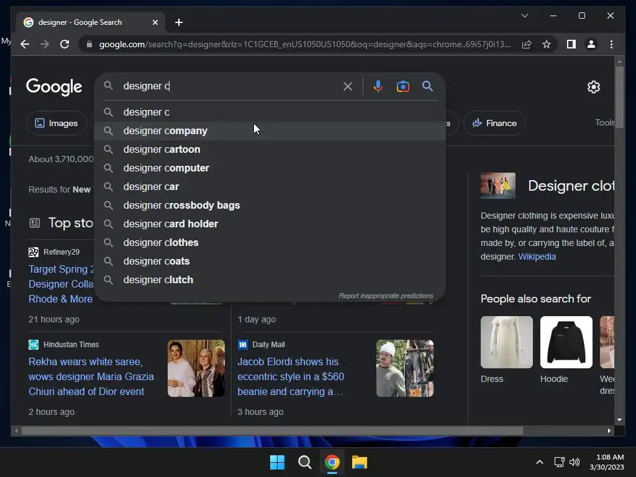The width and height of the screenshot is (636, 477).
Task: Open the Tools option
Action: 604,122
